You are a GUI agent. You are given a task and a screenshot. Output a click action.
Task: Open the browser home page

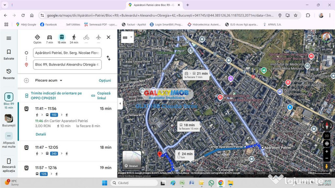click(x=32, y=15)
